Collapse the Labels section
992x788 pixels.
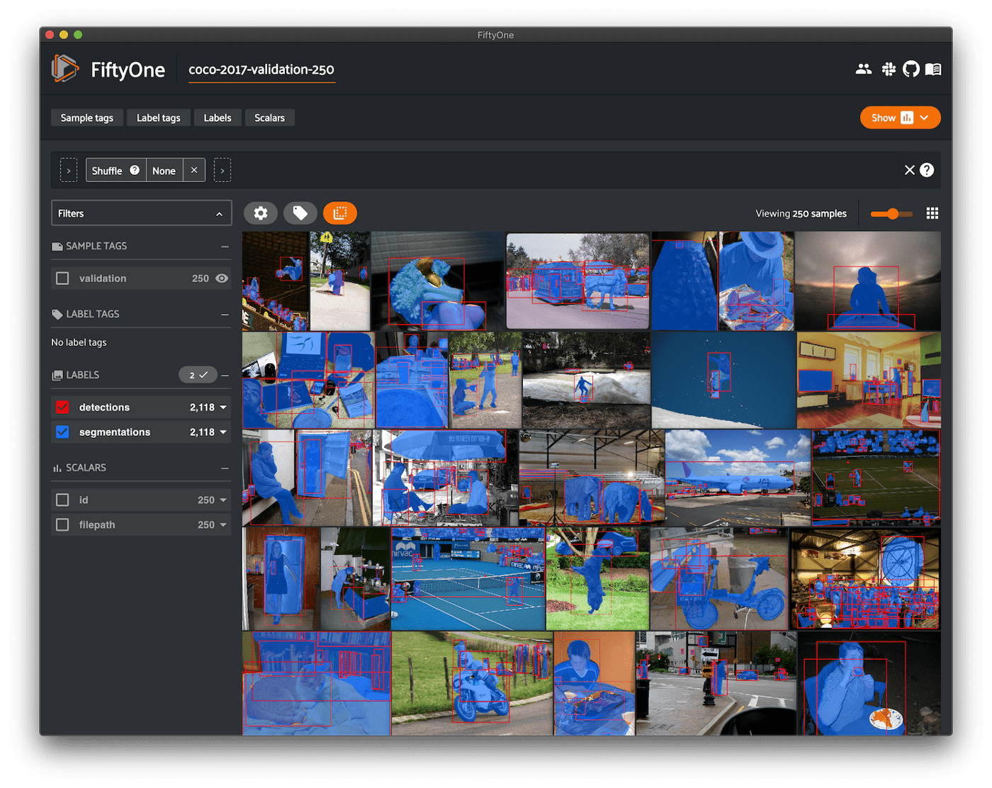[x=225, y=376]
